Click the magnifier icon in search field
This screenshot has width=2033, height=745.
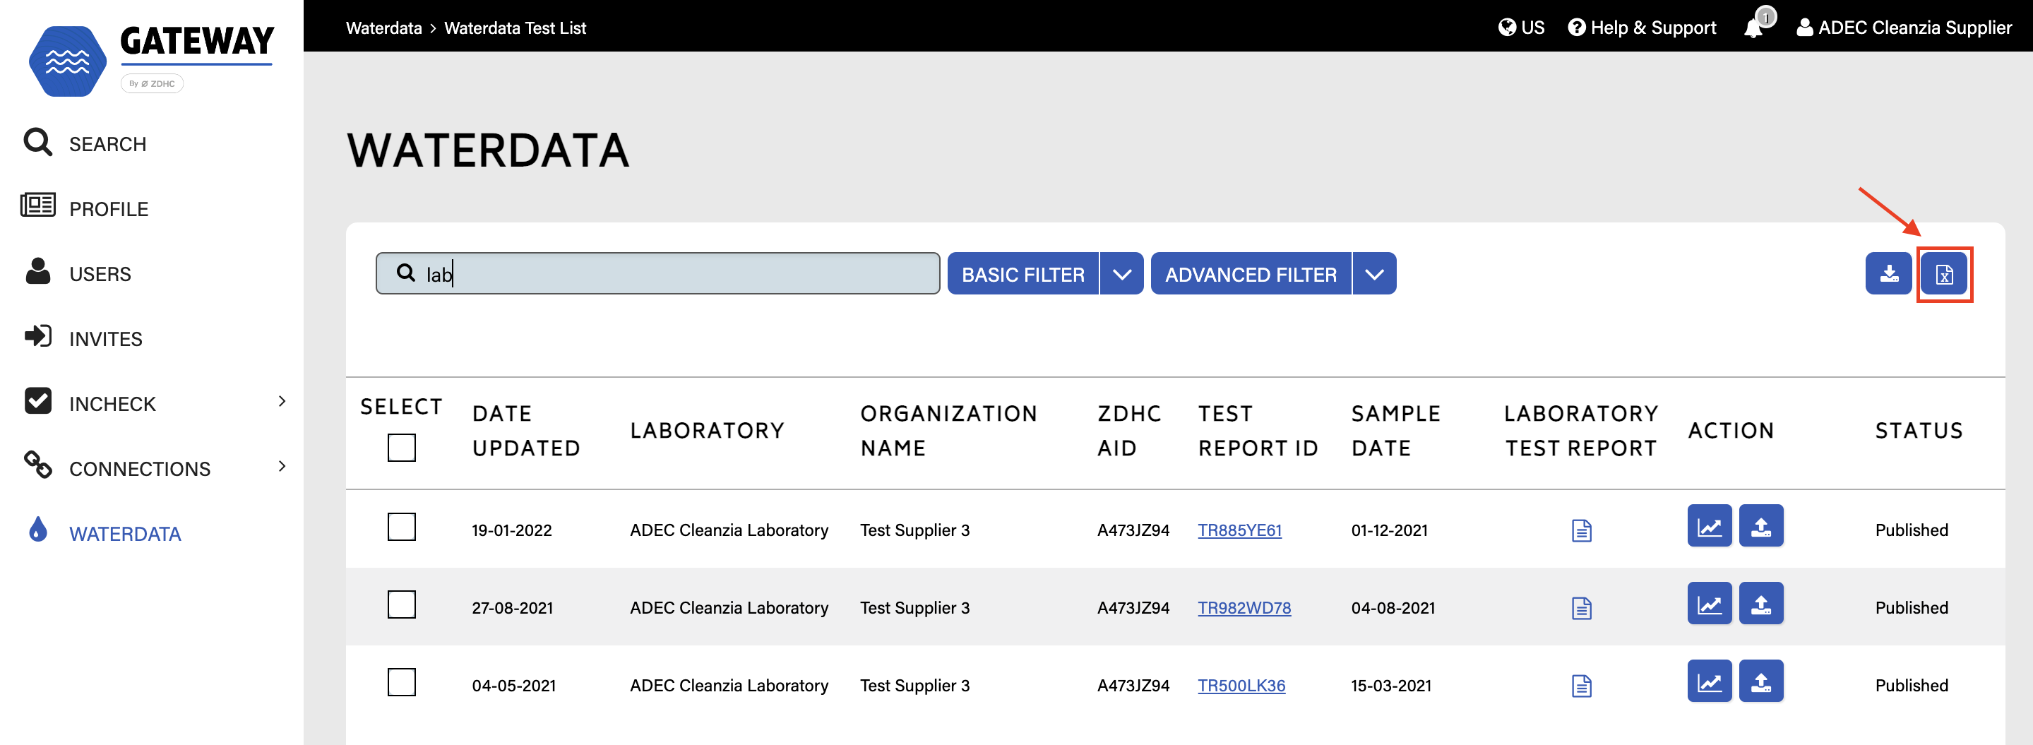click(x=405, y=273)
